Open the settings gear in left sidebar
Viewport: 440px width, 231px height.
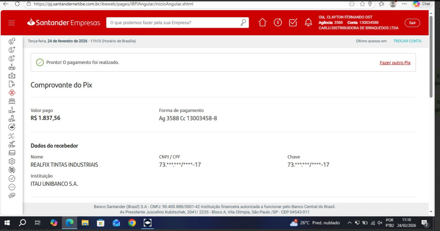(x=12, y=161)
